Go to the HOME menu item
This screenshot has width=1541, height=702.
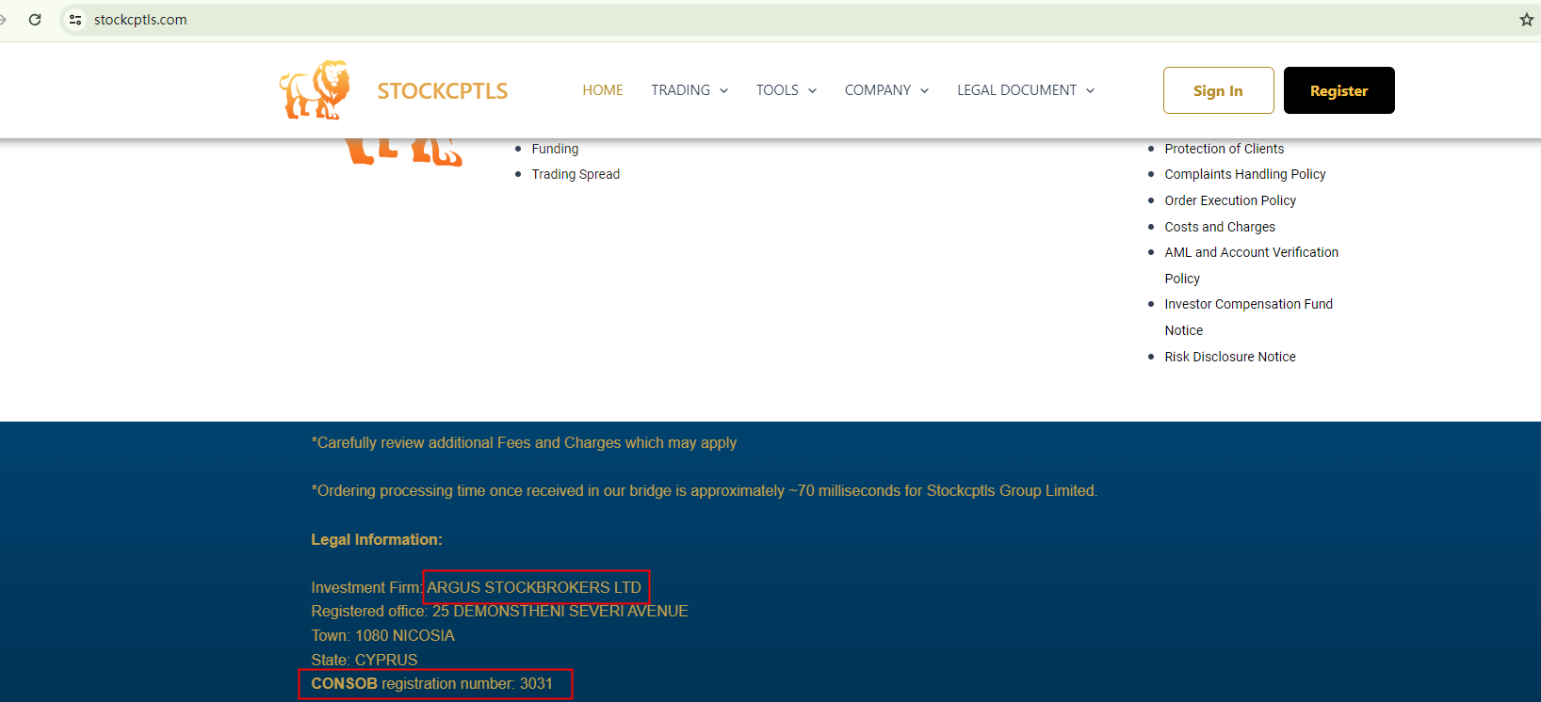(603, 90)
